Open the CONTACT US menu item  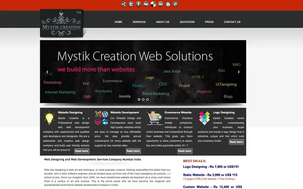(232, 22)
